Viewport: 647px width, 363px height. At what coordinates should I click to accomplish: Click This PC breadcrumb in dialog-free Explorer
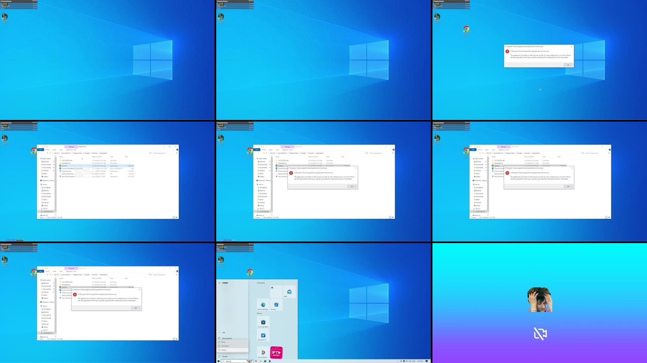coord(56,153)
